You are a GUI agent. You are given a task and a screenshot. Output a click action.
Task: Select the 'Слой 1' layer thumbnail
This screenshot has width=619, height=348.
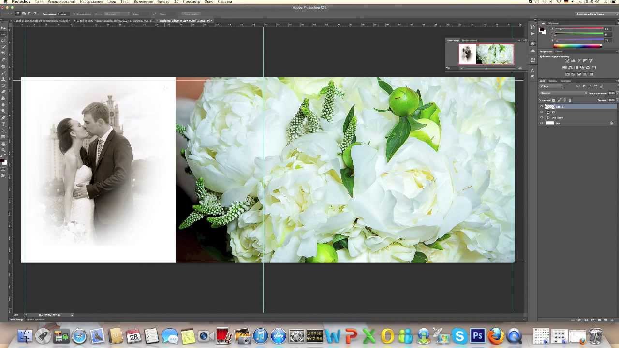(x=550, y=106)
